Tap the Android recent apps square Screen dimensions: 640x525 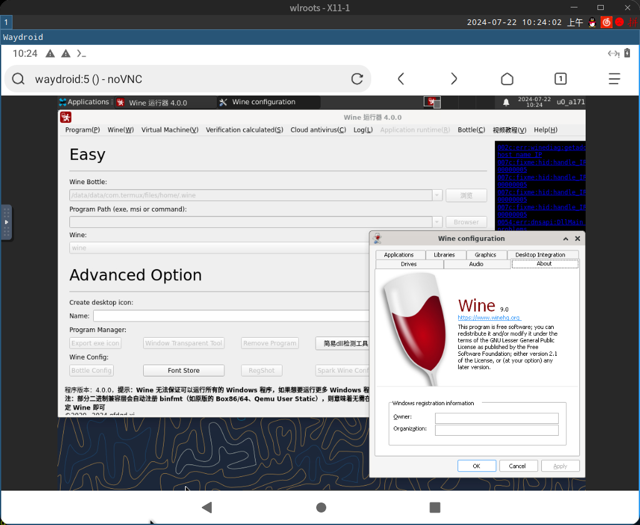(x=435, y=508)
